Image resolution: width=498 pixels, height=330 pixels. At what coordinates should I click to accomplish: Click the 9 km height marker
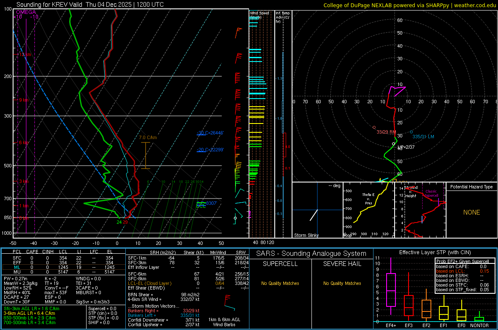[x=23, y=100]
